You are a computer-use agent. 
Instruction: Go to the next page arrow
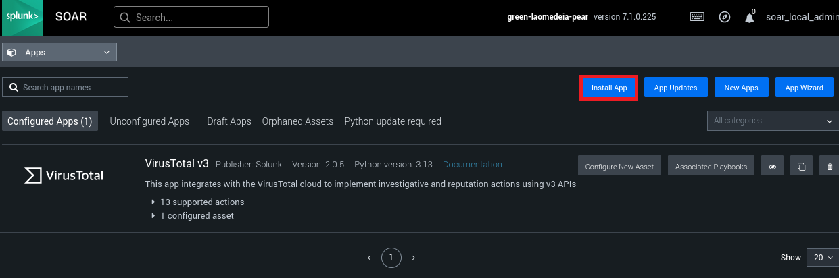coord(414,258)
